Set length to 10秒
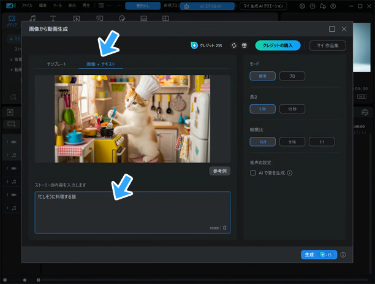375x284 pixels. click(292, 109)
